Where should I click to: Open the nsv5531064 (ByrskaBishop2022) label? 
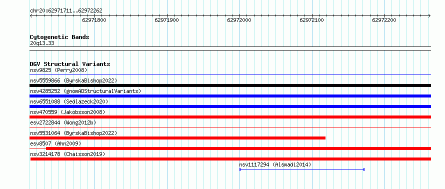(x=73, y=133)
